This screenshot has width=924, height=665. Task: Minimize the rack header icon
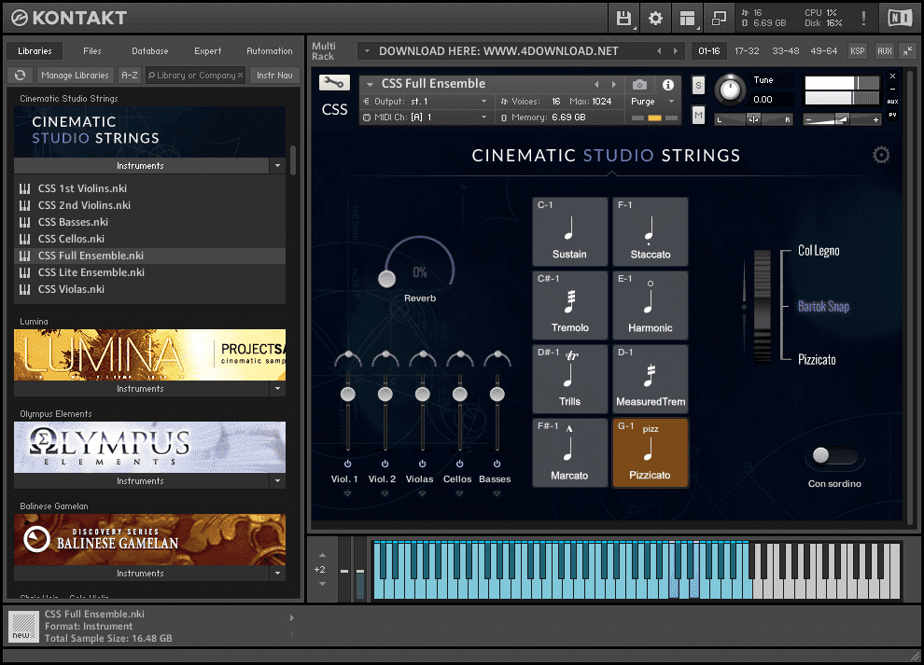tap(907, 50)
